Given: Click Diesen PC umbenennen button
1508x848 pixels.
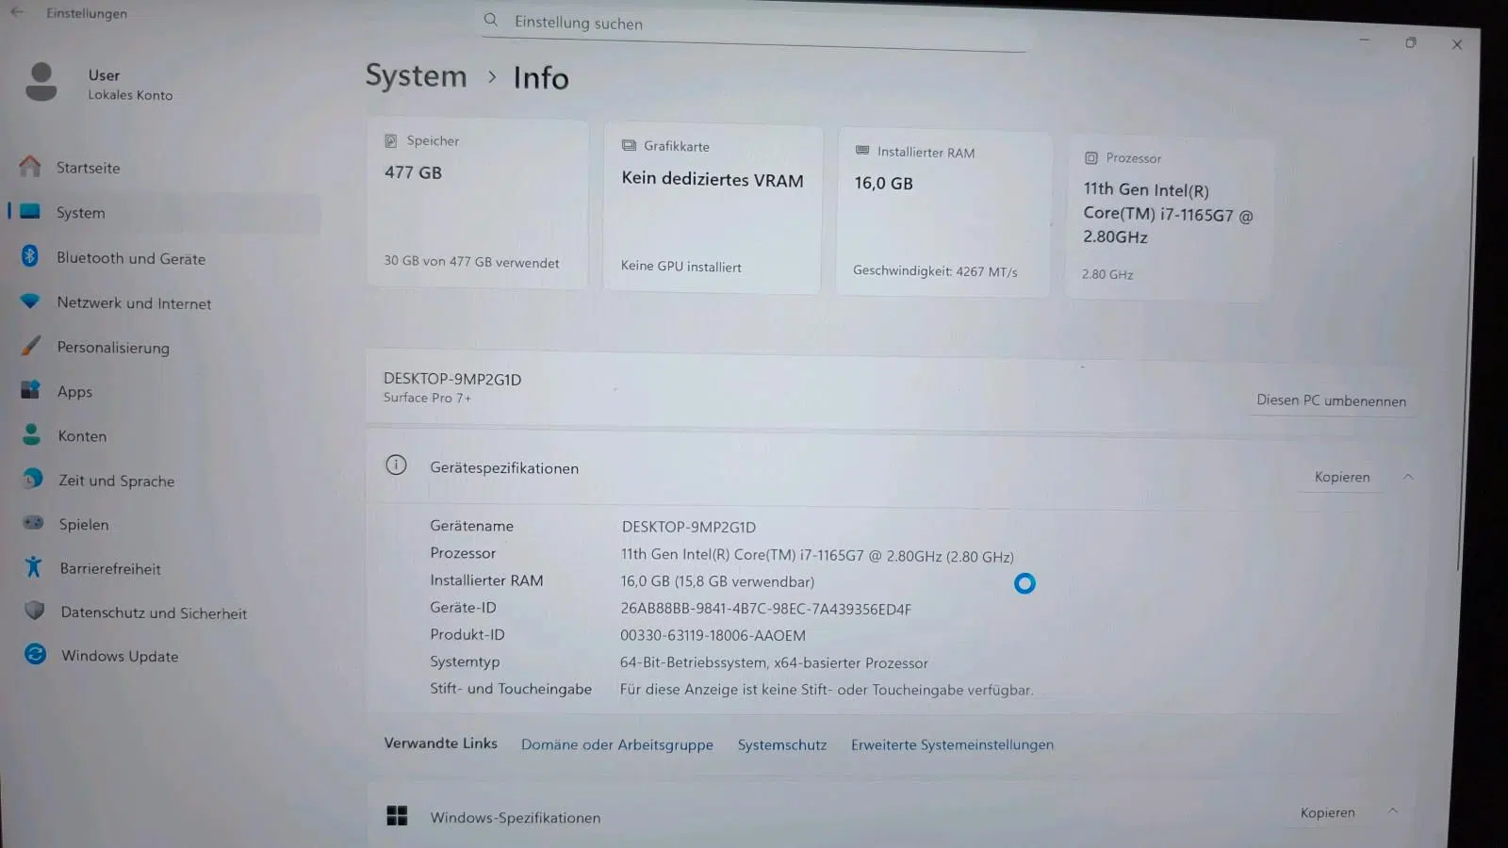Looking at the screenshot, I should [x=1331, y=400].
